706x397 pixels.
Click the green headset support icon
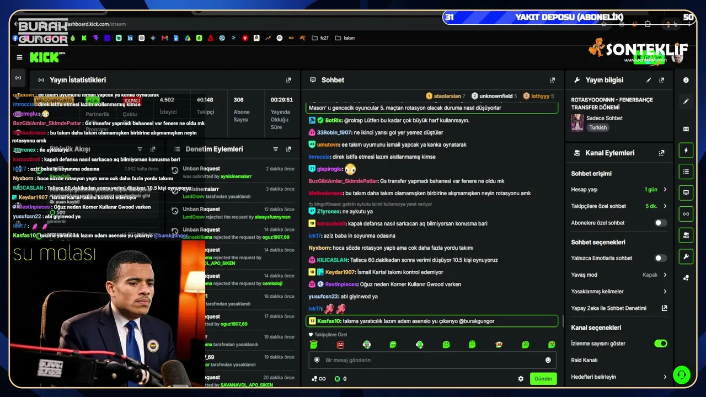682,375
